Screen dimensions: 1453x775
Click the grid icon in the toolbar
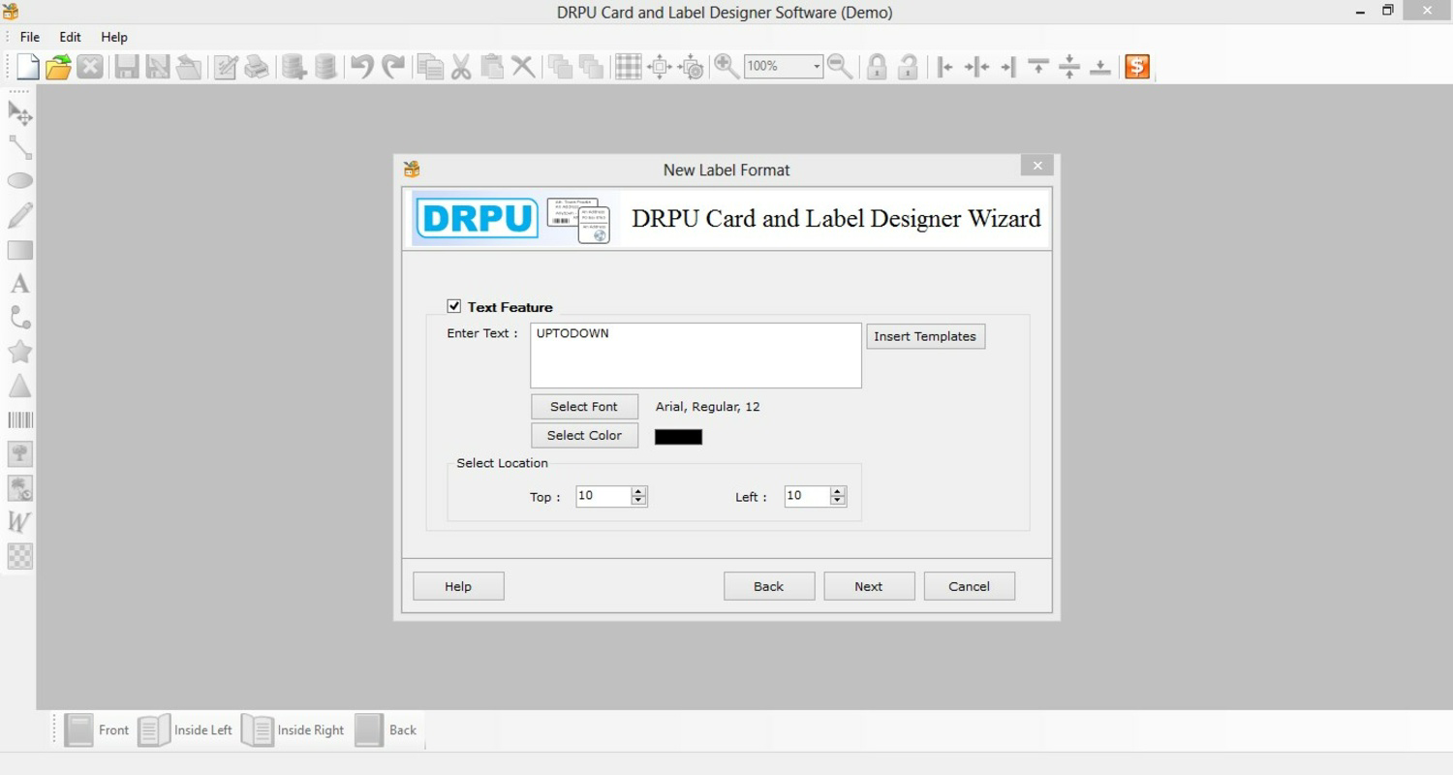click(x=629, y=66)
